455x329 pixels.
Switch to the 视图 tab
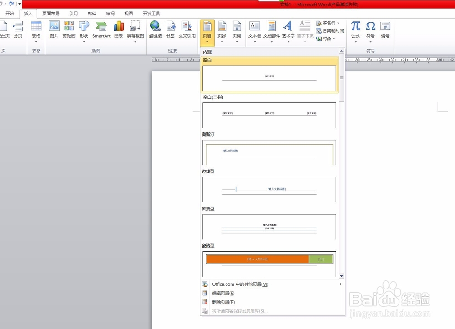[129, 13]
